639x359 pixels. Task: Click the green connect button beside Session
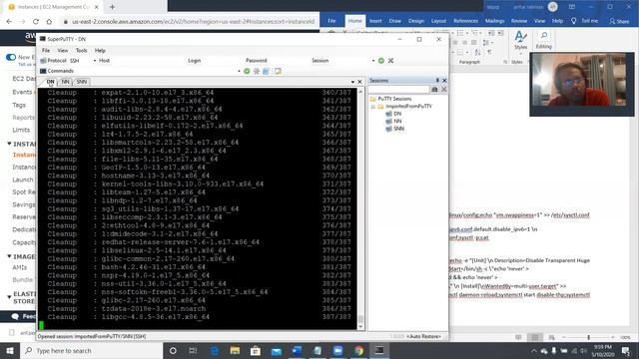click(381, 60)
